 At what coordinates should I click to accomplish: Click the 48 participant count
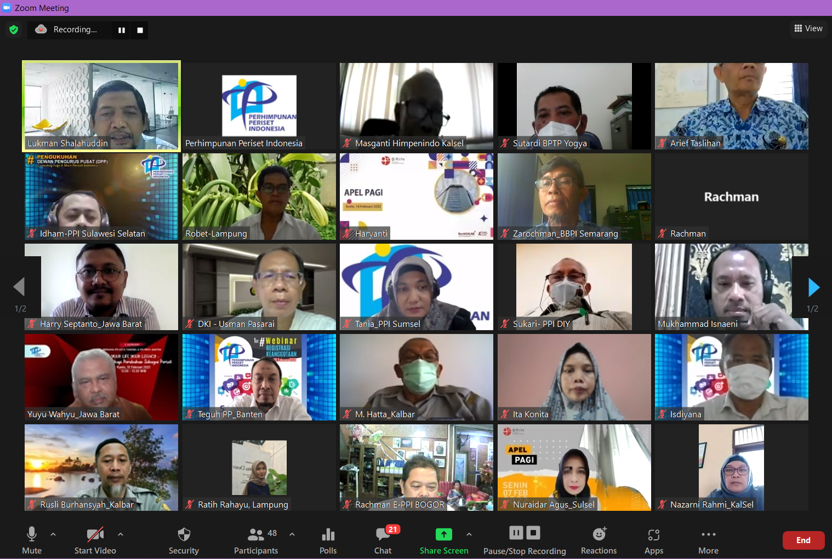(272, 533)
